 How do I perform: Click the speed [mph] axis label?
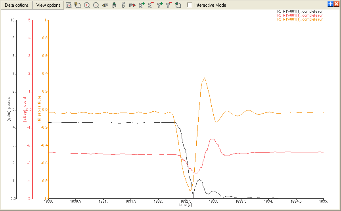[x=9, y=109]
